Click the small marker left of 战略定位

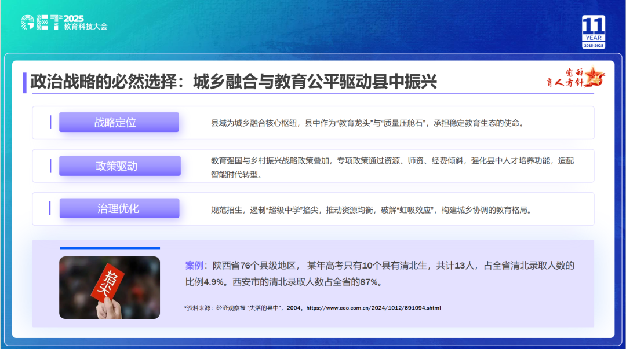point(50,122)
